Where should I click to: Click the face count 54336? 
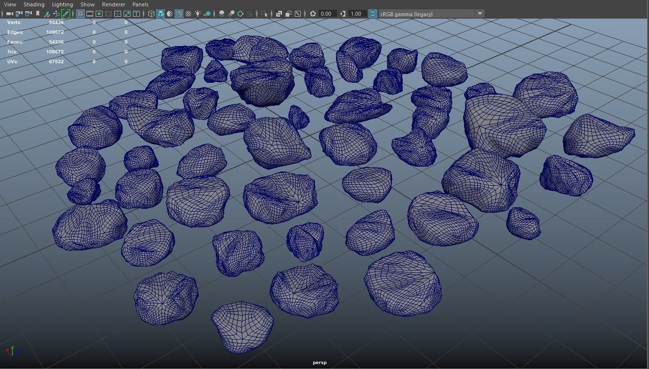click(x=56, y=42)
